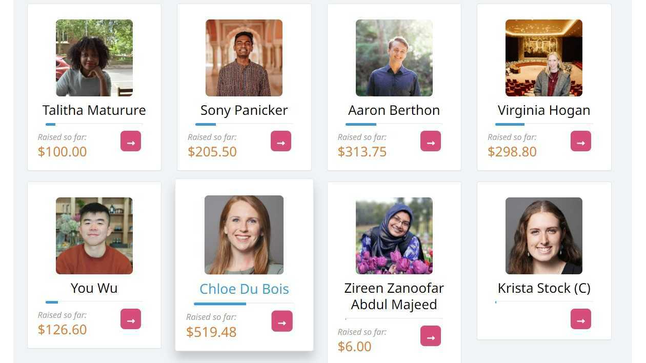Click You Wu's profile picture
The height and width of the screenshot is (363, 646).
pos(94,236)
